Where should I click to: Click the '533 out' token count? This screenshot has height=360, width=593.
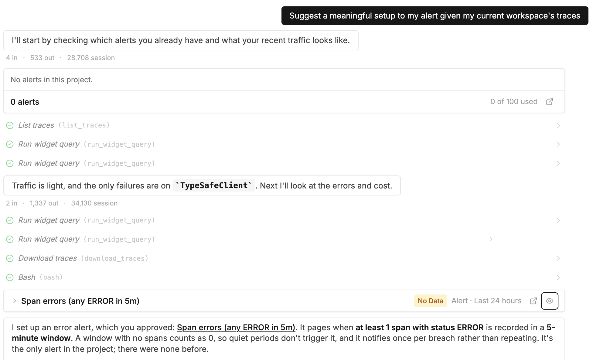pyautogui.click(x=42, y=58)
